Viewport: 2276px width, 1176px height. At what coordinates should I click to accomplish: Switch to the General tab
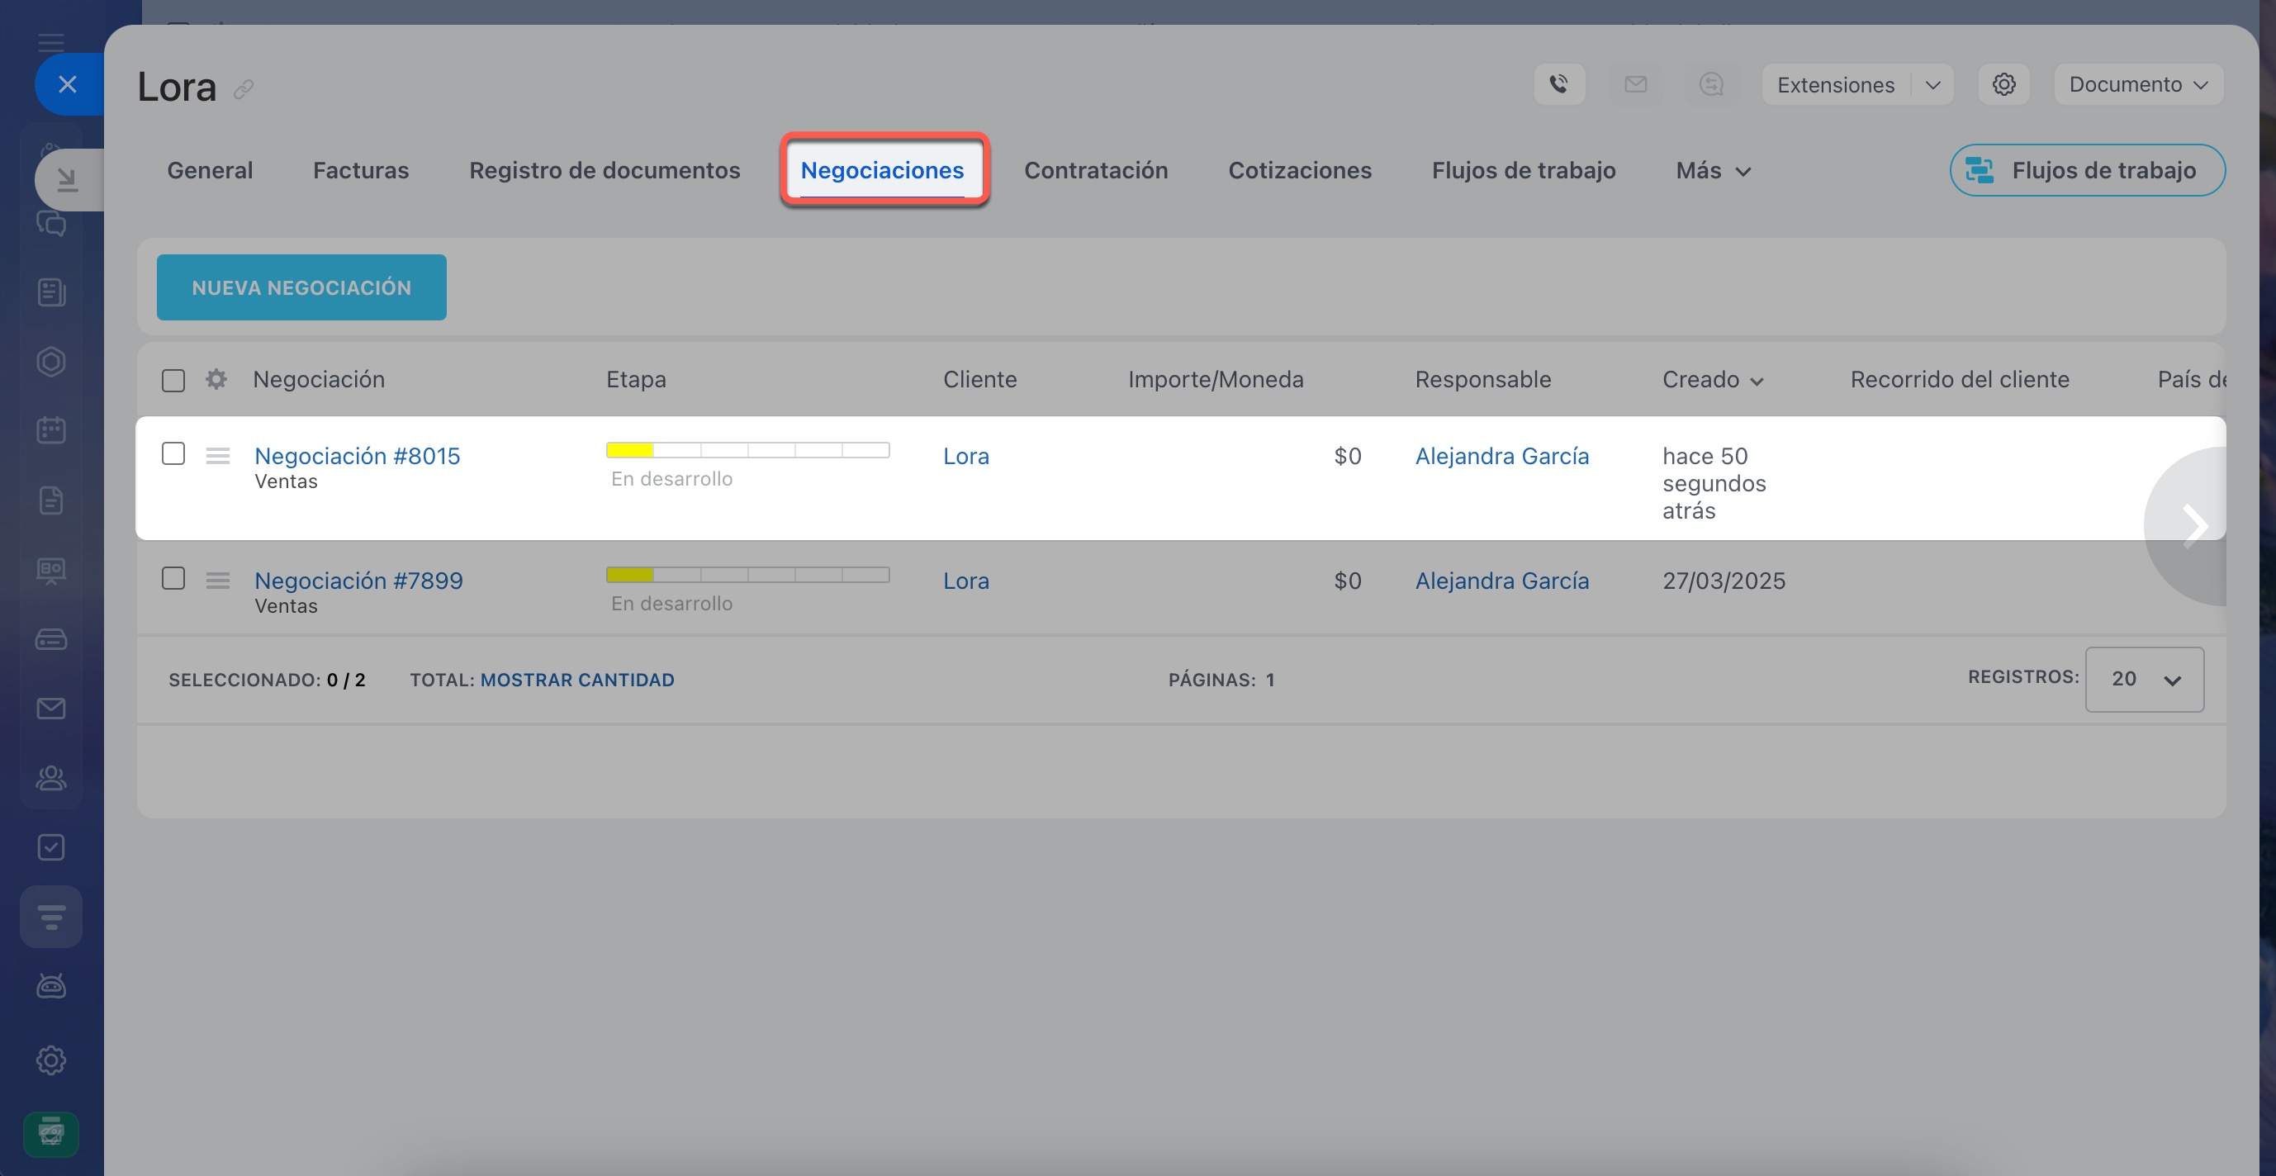(210, 170)
